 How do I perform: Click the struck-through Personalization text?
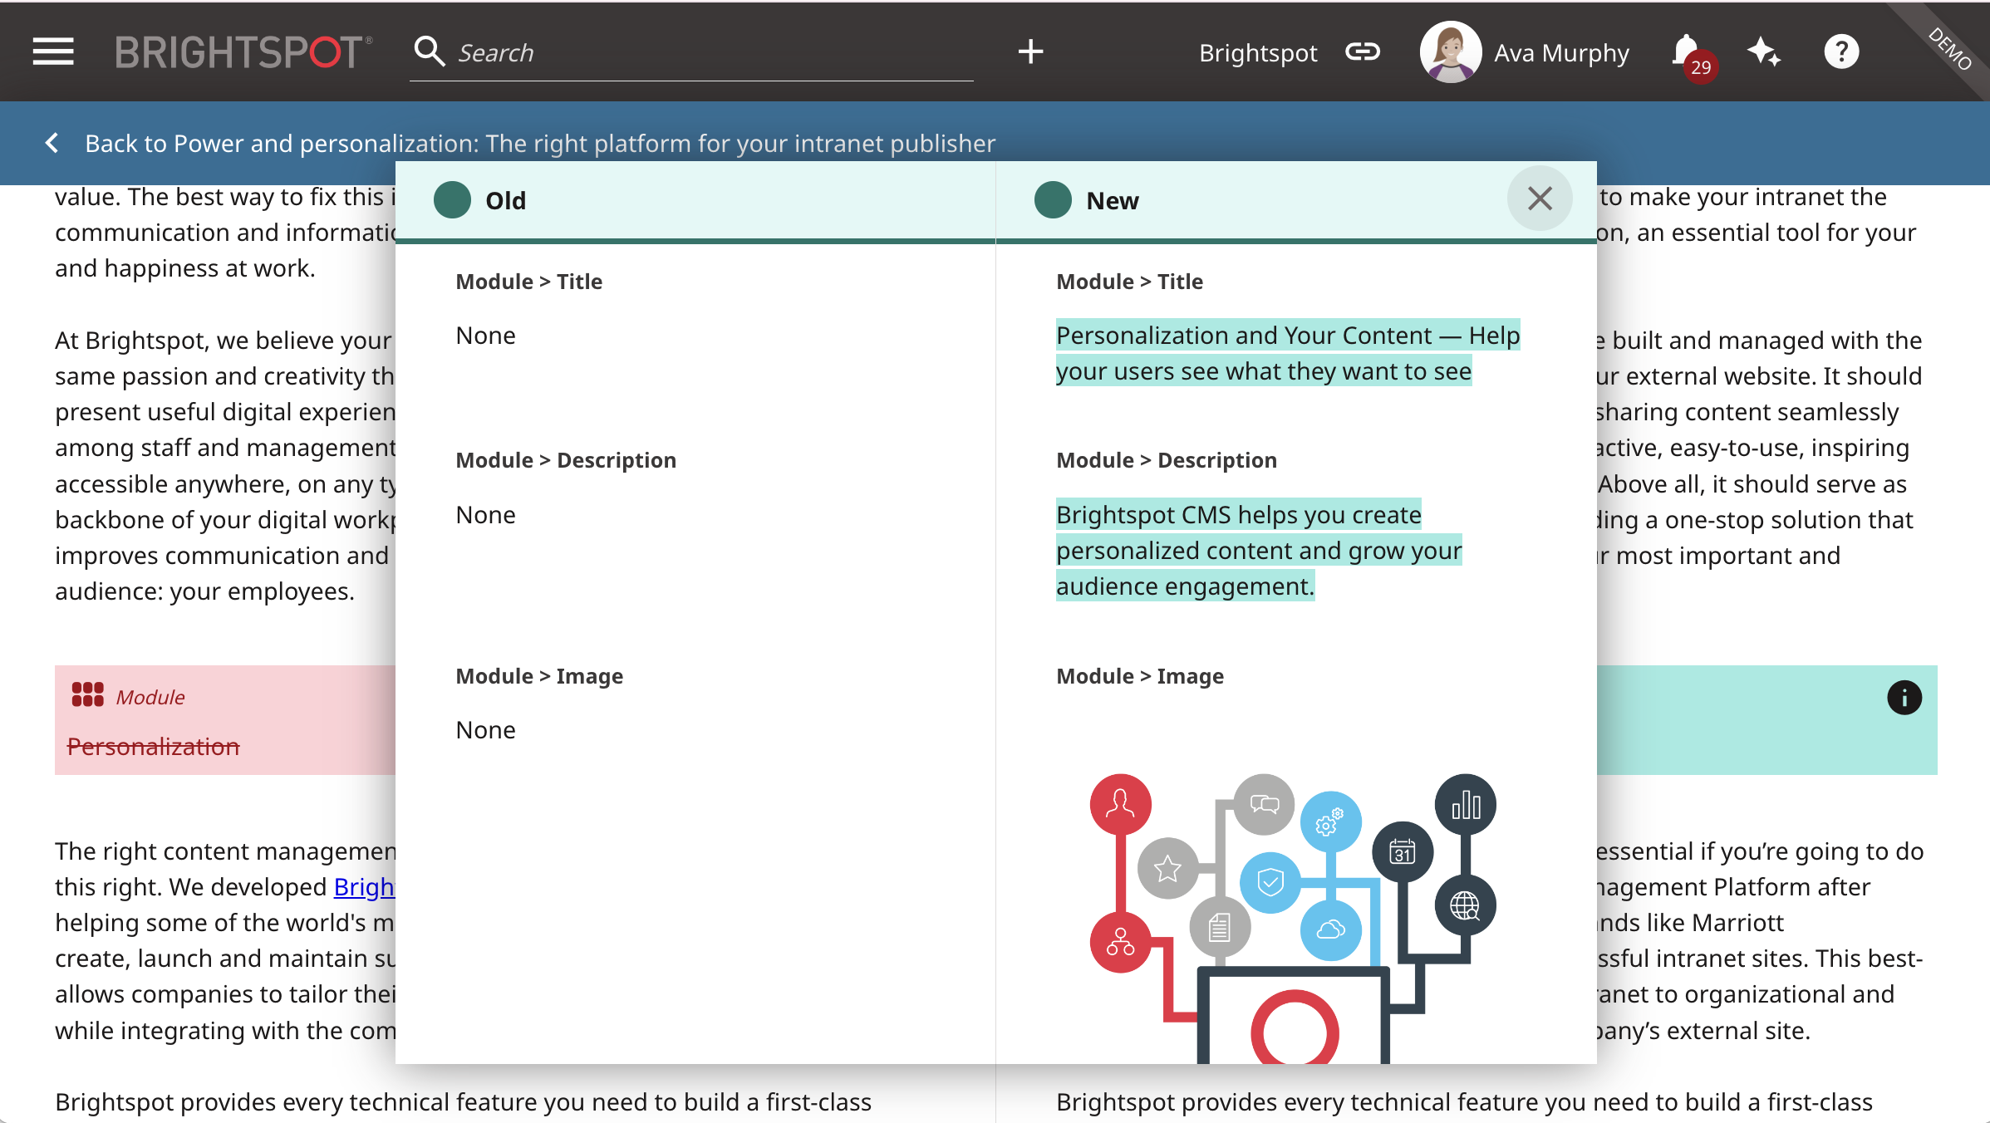click(x=153, y=747)
